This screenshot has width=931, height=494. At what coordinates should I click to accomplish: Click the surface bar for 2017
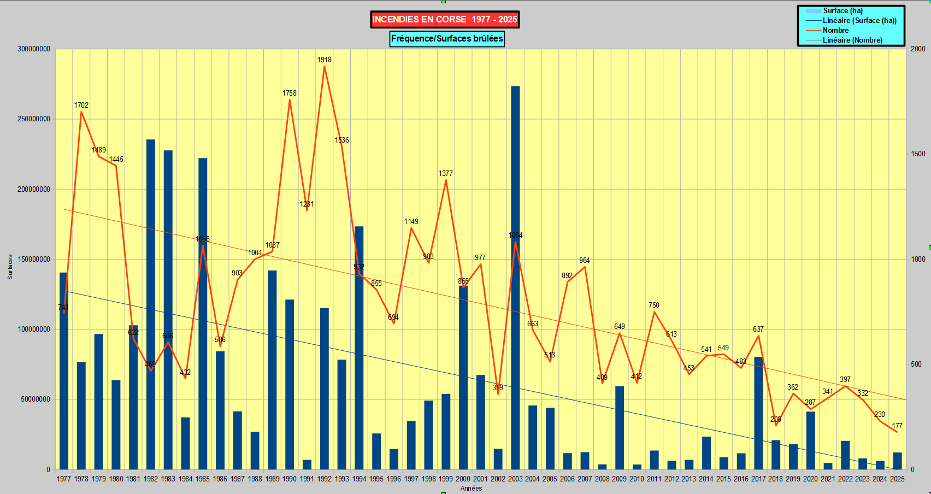[x=758, y=413]
